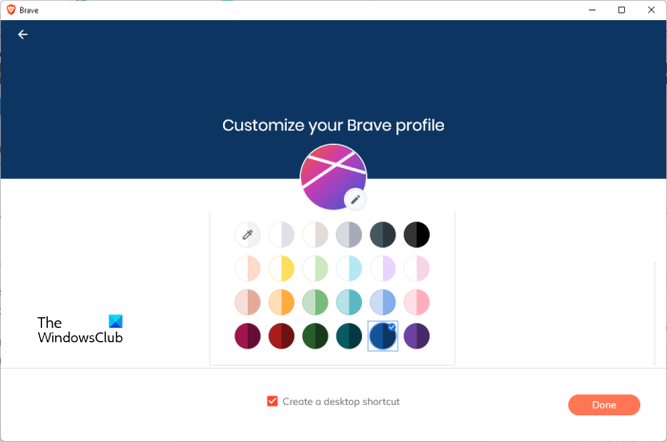Toggle Create a desktop shortcut checkbox
The width and height of the screenshot is (667, 442).
tap(273, 402)
